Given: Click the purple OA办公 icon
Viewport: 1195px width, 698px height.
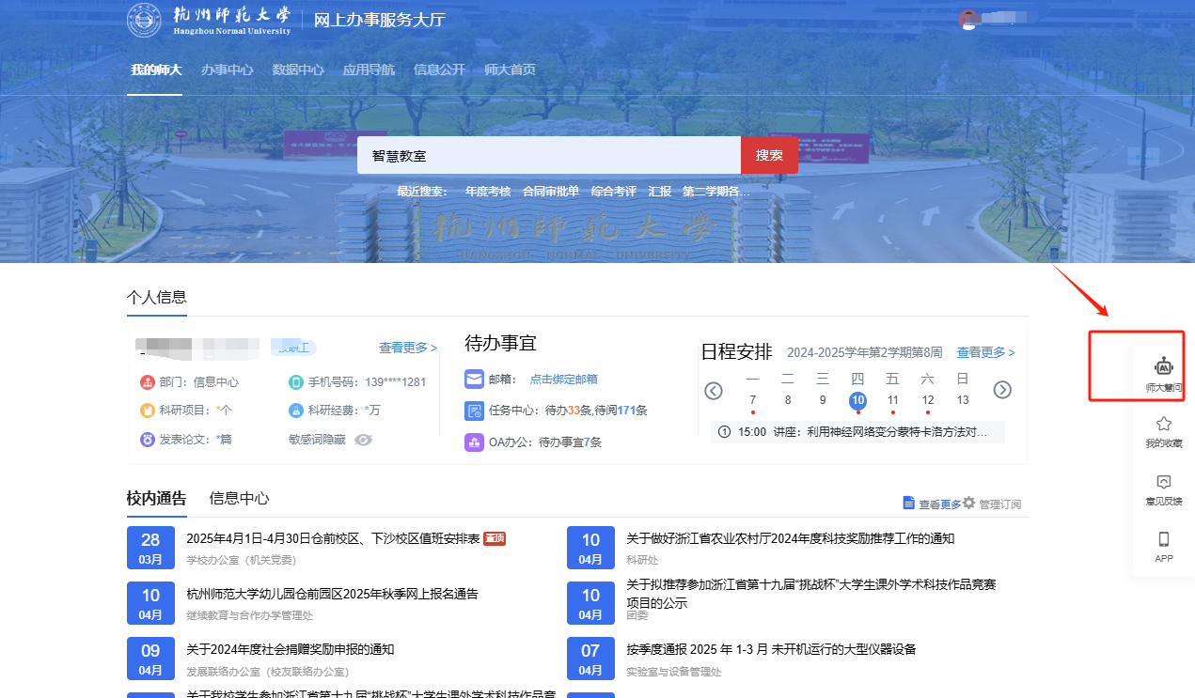Looking at the screenshot, I should click(x=474, y=442).
